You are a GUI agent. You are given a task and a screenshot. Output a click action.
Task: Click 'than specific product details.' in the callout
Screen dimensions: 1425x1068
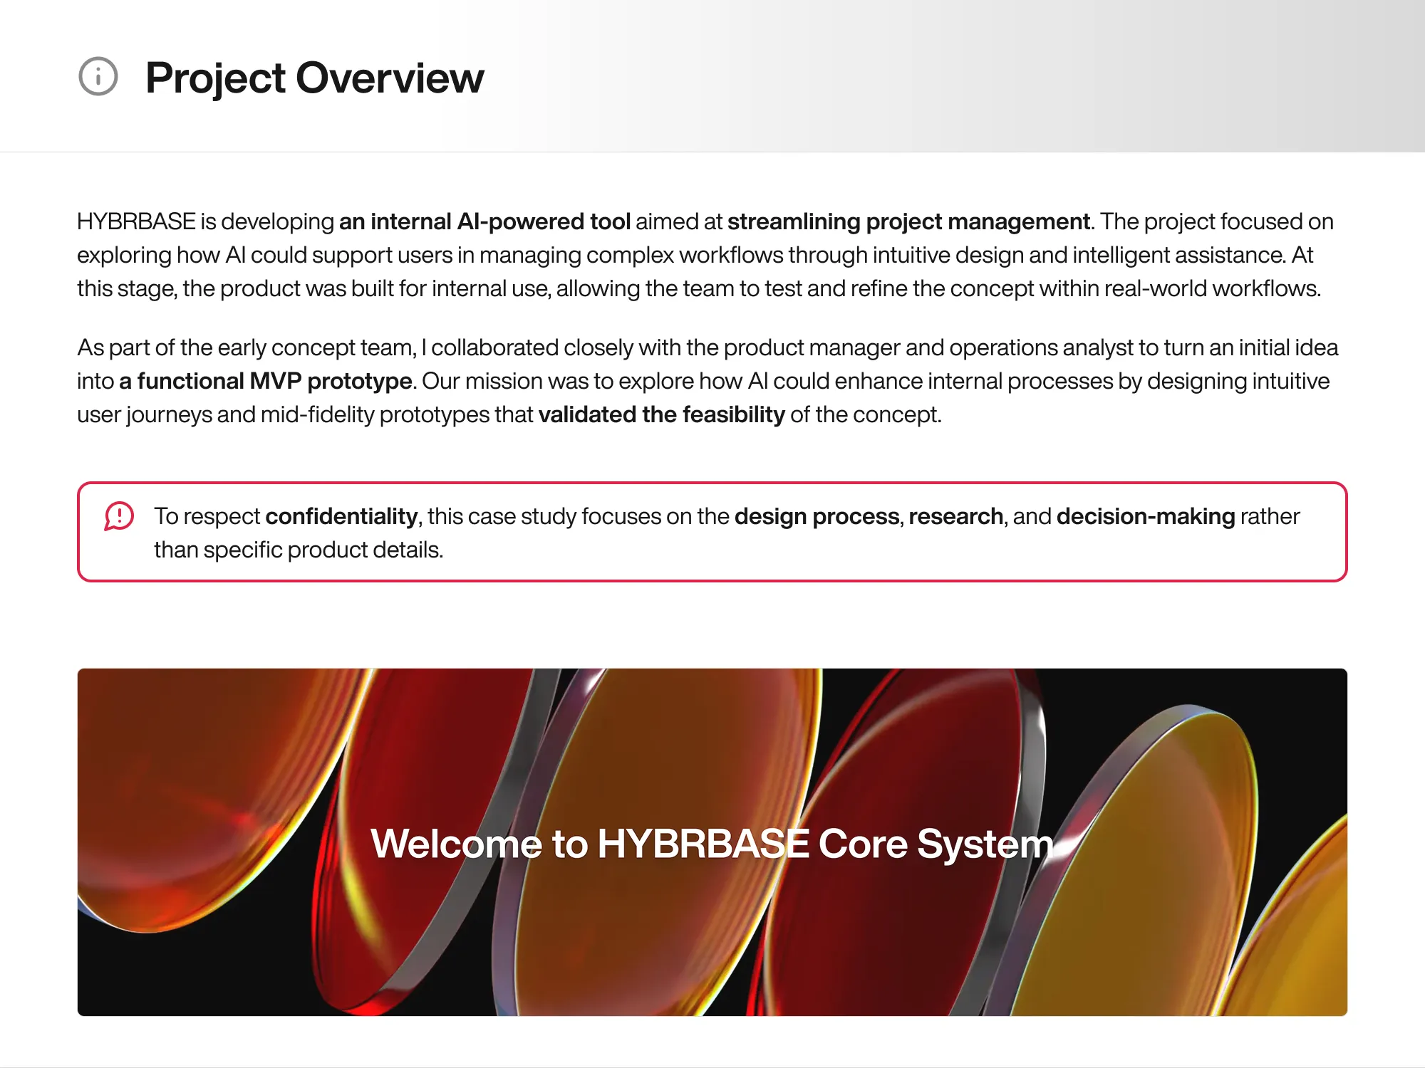(299, 550)
